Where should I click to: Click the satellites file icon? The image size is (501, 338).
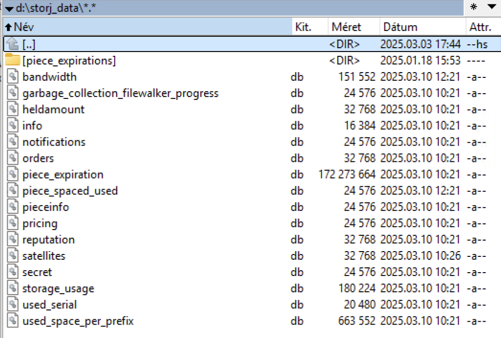12,256
